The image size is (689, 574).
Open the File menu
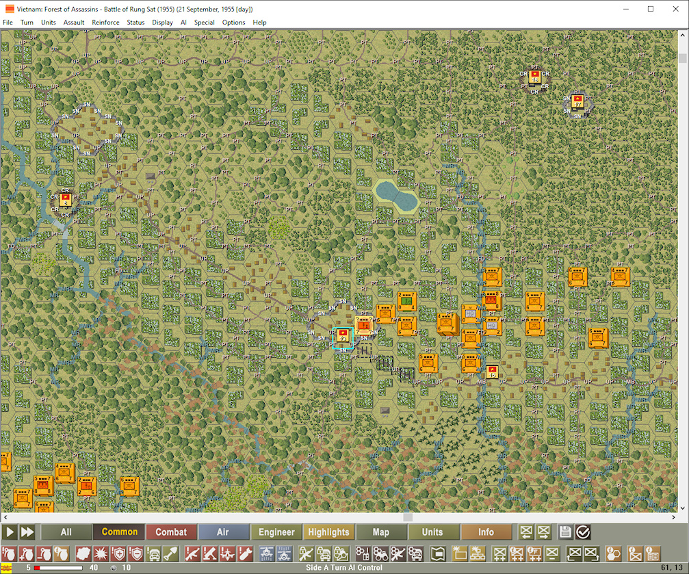click(x=8, y=23)
